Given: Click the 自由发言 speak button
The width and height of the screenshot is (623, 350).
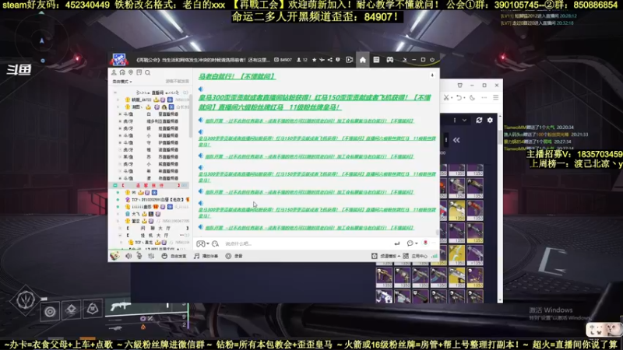Looking at the screenshot, I should coord(174,257).
